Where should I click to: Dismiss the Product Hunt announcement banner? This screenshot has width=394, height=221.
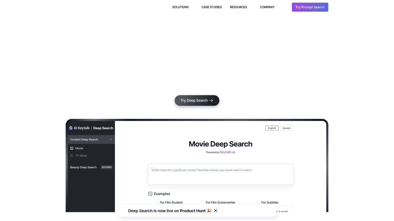click(x=215, y=211)
